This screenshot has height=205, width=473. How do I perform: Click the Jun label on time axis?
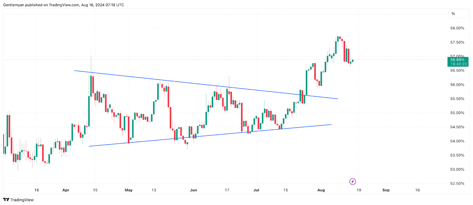coord(193,190)
